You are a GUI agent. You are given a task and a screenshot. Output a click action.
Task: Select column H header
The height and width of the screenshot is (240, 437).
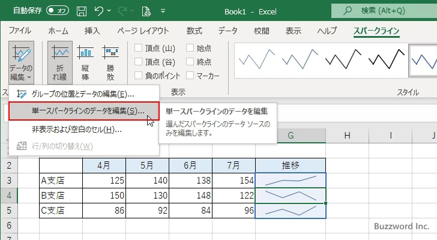(347, 136)
